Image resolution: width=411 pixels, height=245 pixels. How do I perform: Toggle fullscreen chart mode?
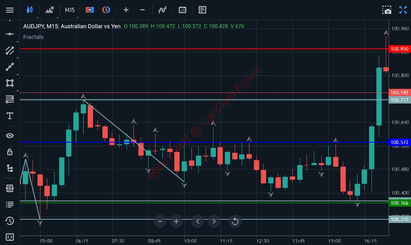(x=403, y=10)
